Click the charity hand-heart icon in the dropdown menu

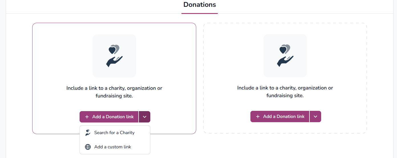pyautogui.click(x=88, y=133)
